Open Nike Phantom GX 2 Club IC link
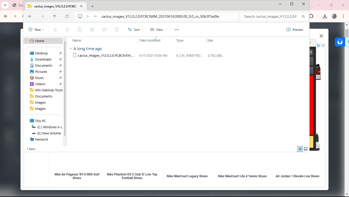 [132, 176]
